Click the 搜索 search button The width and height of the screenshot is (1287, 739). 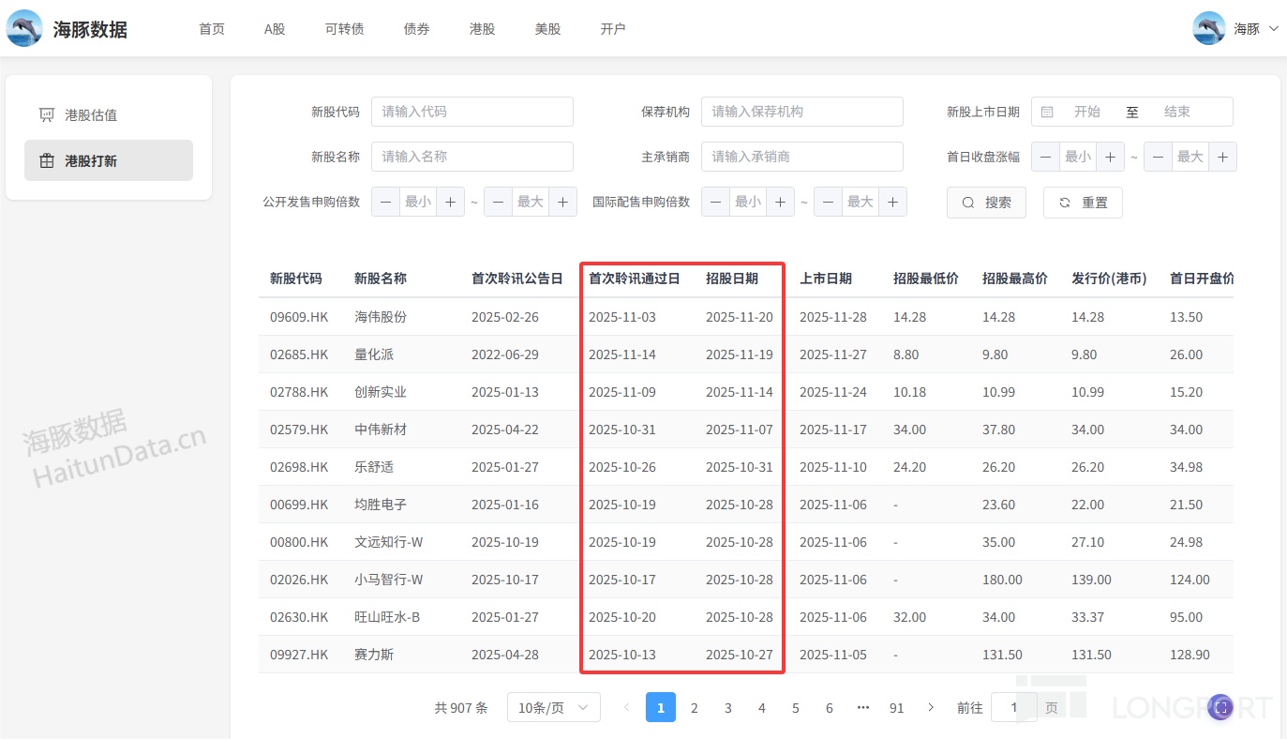(986, 203)
